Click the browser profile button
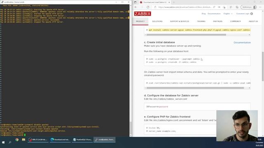The height and width of the screenshot is (148, 264). pyautogui.click(x=249, y=7)
